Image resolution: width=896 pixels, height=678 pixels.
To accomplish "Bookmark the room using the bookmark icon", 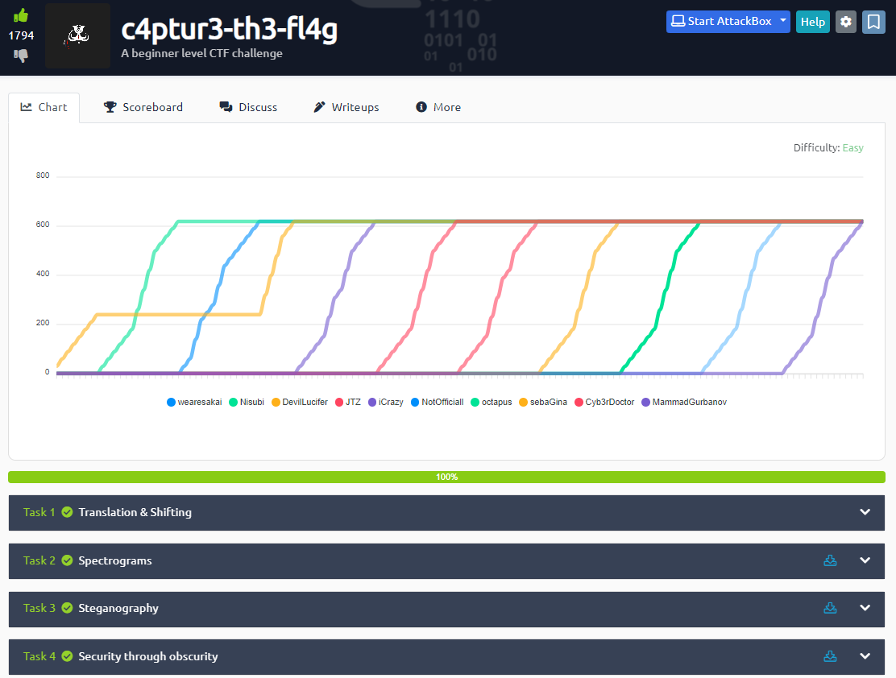I will coord(873,22).
